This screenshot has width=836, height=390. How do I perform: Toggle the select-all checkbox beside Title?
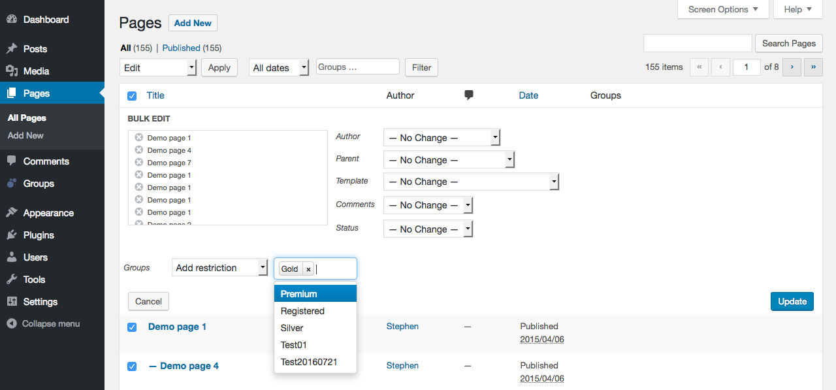pos(132,96)
